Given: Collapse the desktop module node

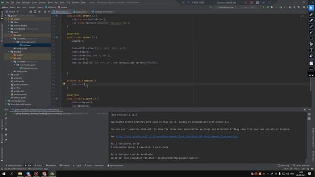Looking at the screenshot, I should 9,52.
